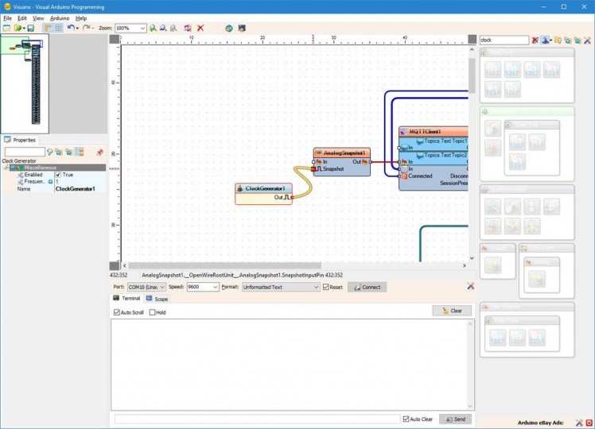The width and height of the screenshot is (595, 429).
Task: Open the Speed baud rate dropdown
Action: coord(214,287)
